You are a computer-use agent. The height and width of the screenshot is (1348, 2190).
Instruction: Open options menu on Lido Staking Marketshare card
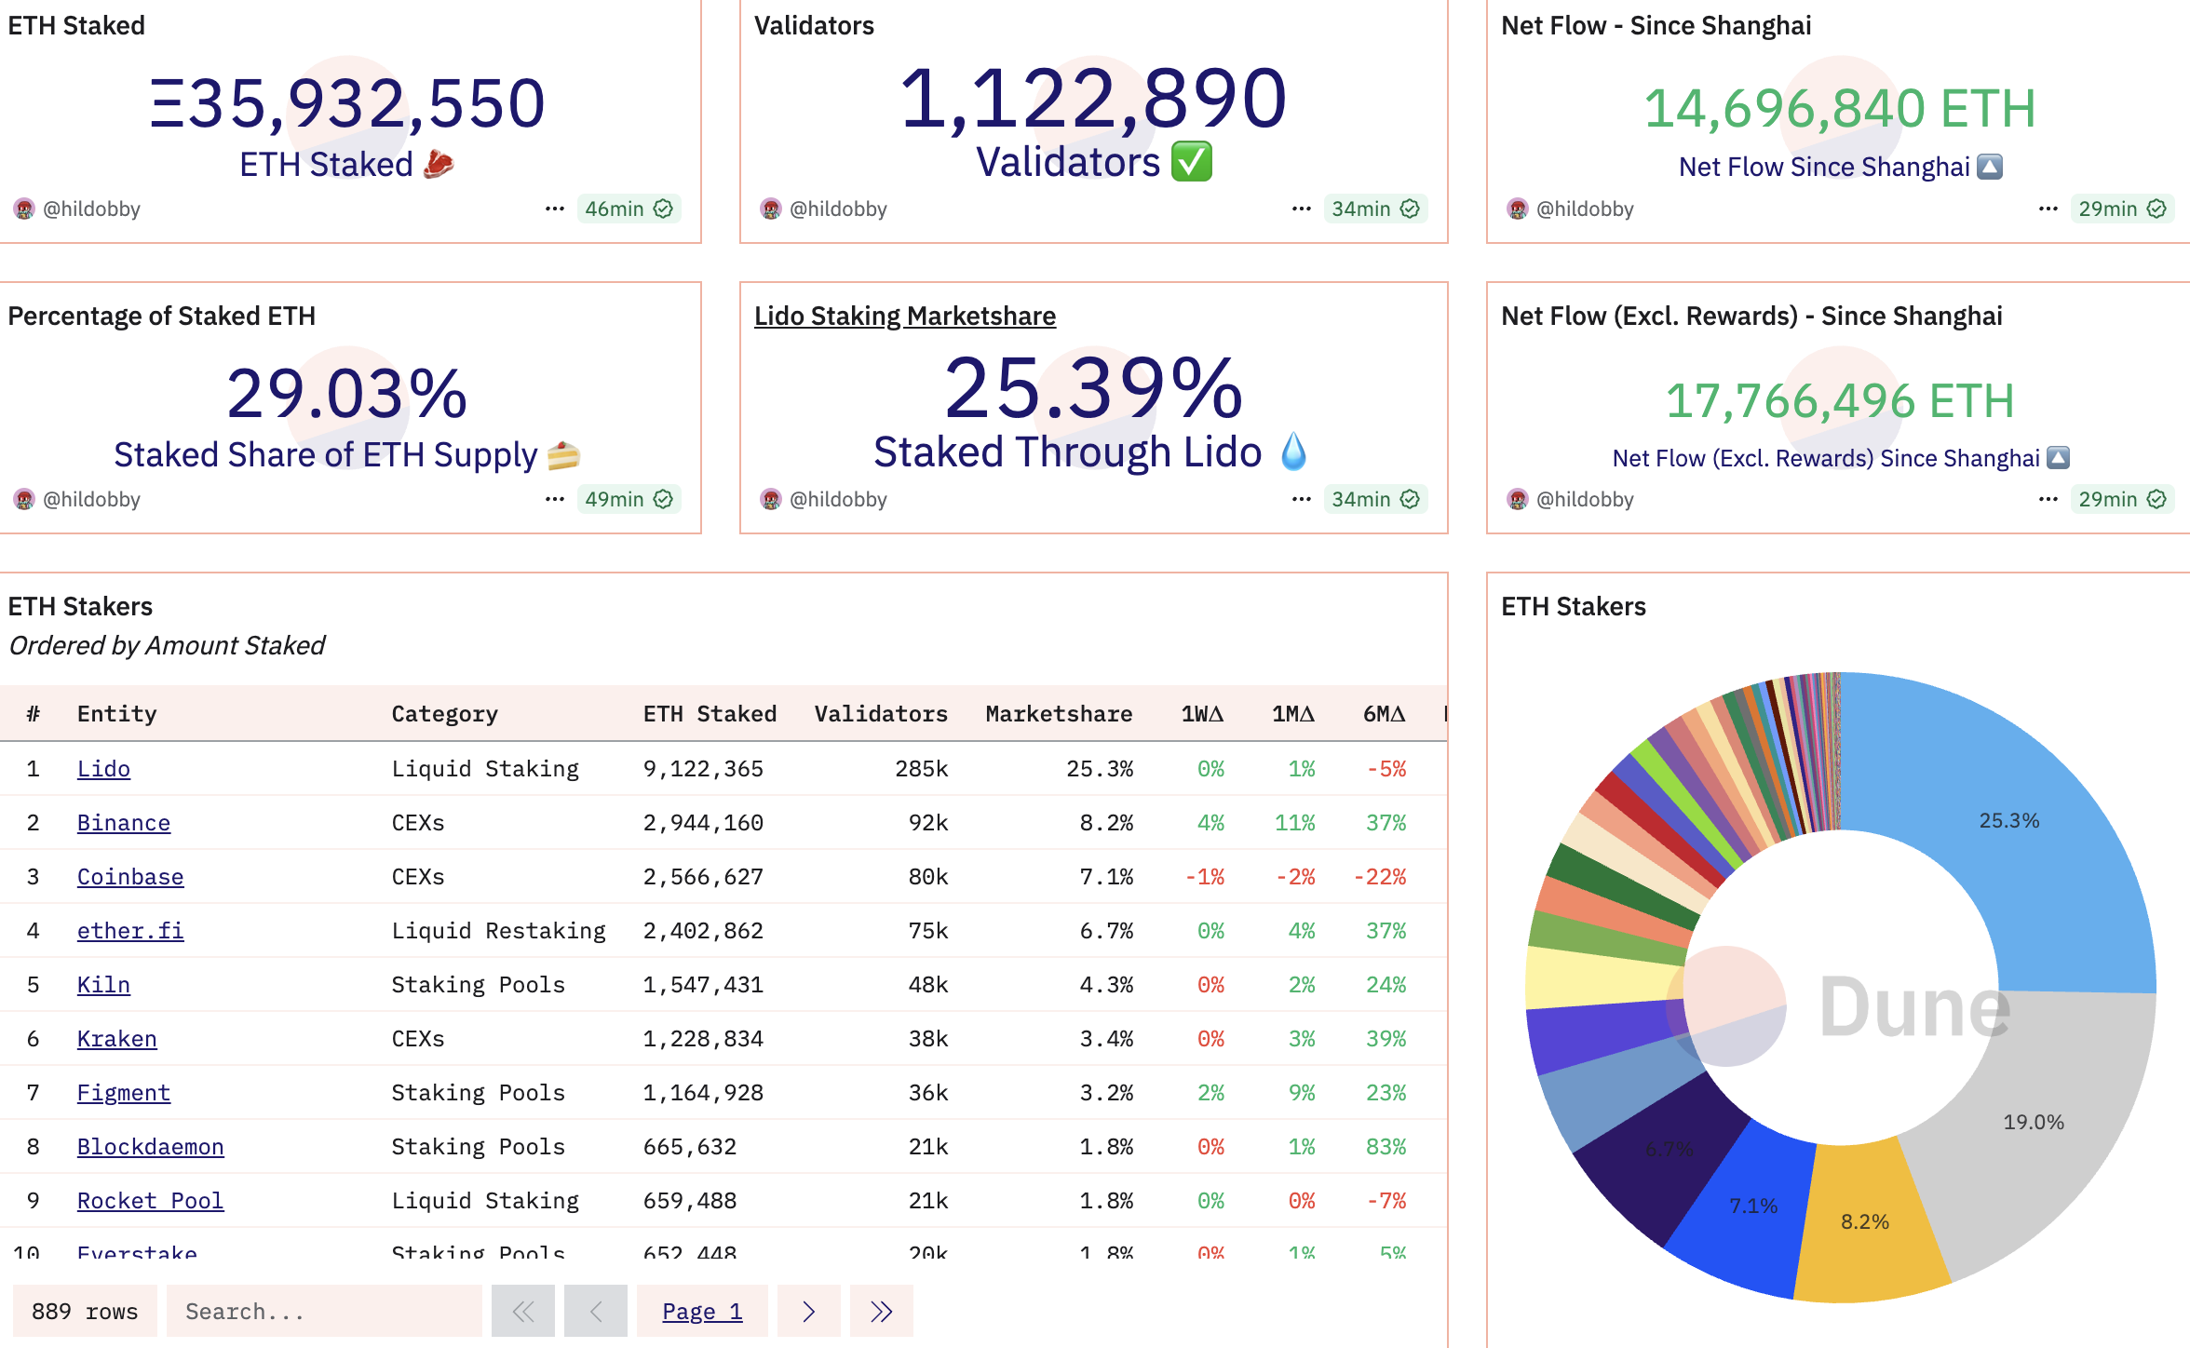[x=1301, y=499]
